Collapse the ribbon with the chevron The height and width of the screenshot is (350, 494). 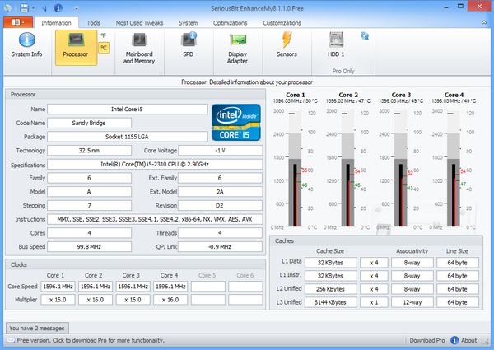click(x=484, y=22)
